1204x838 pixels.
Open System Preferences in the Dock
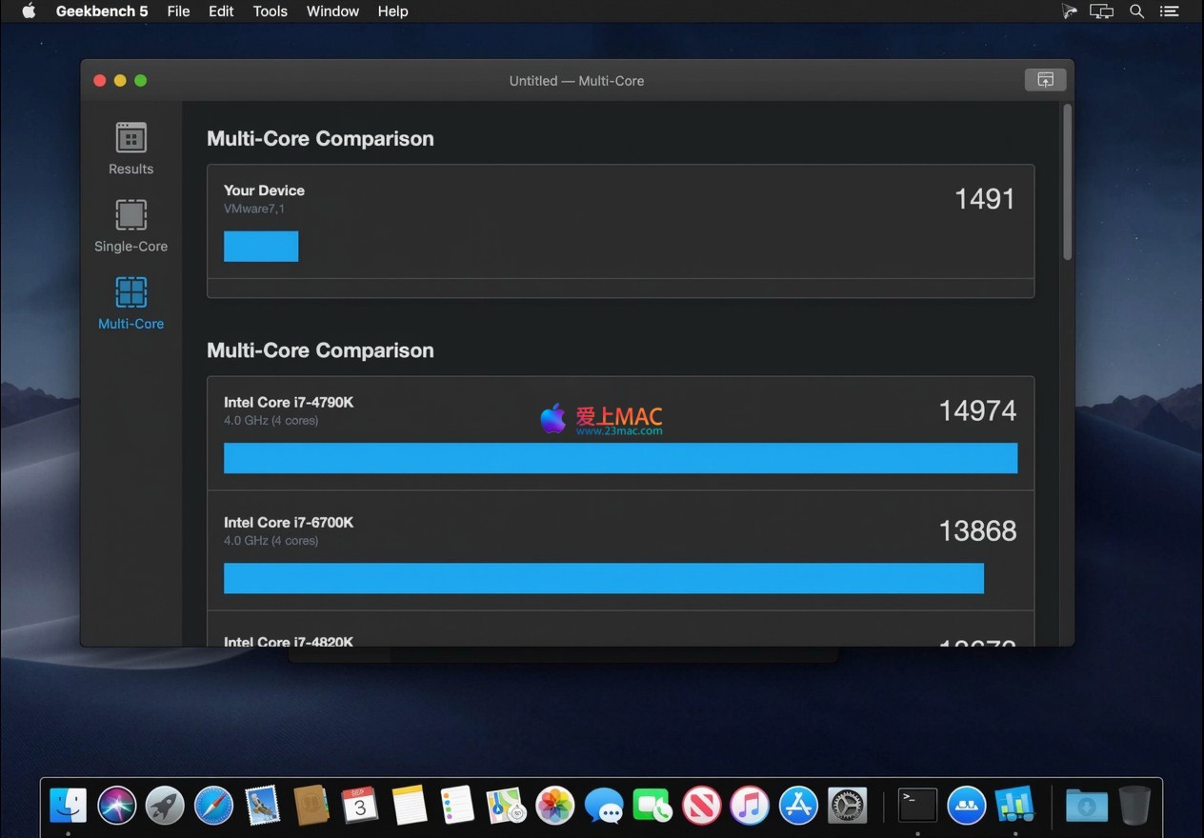(x=847, y=806)
